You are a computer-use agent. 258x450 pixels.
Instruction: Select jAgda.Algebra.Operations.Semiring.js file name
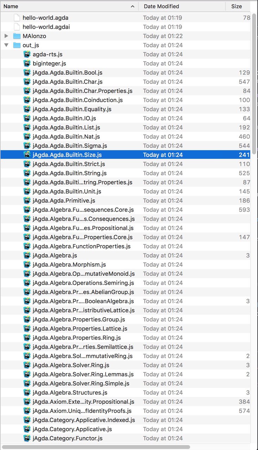click(x=83, y=283)
